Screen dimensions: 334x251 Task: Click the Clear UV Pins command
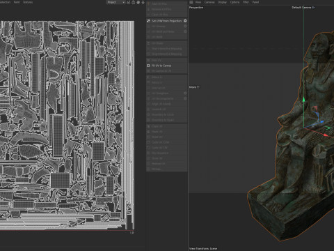(x=167, y=15)
